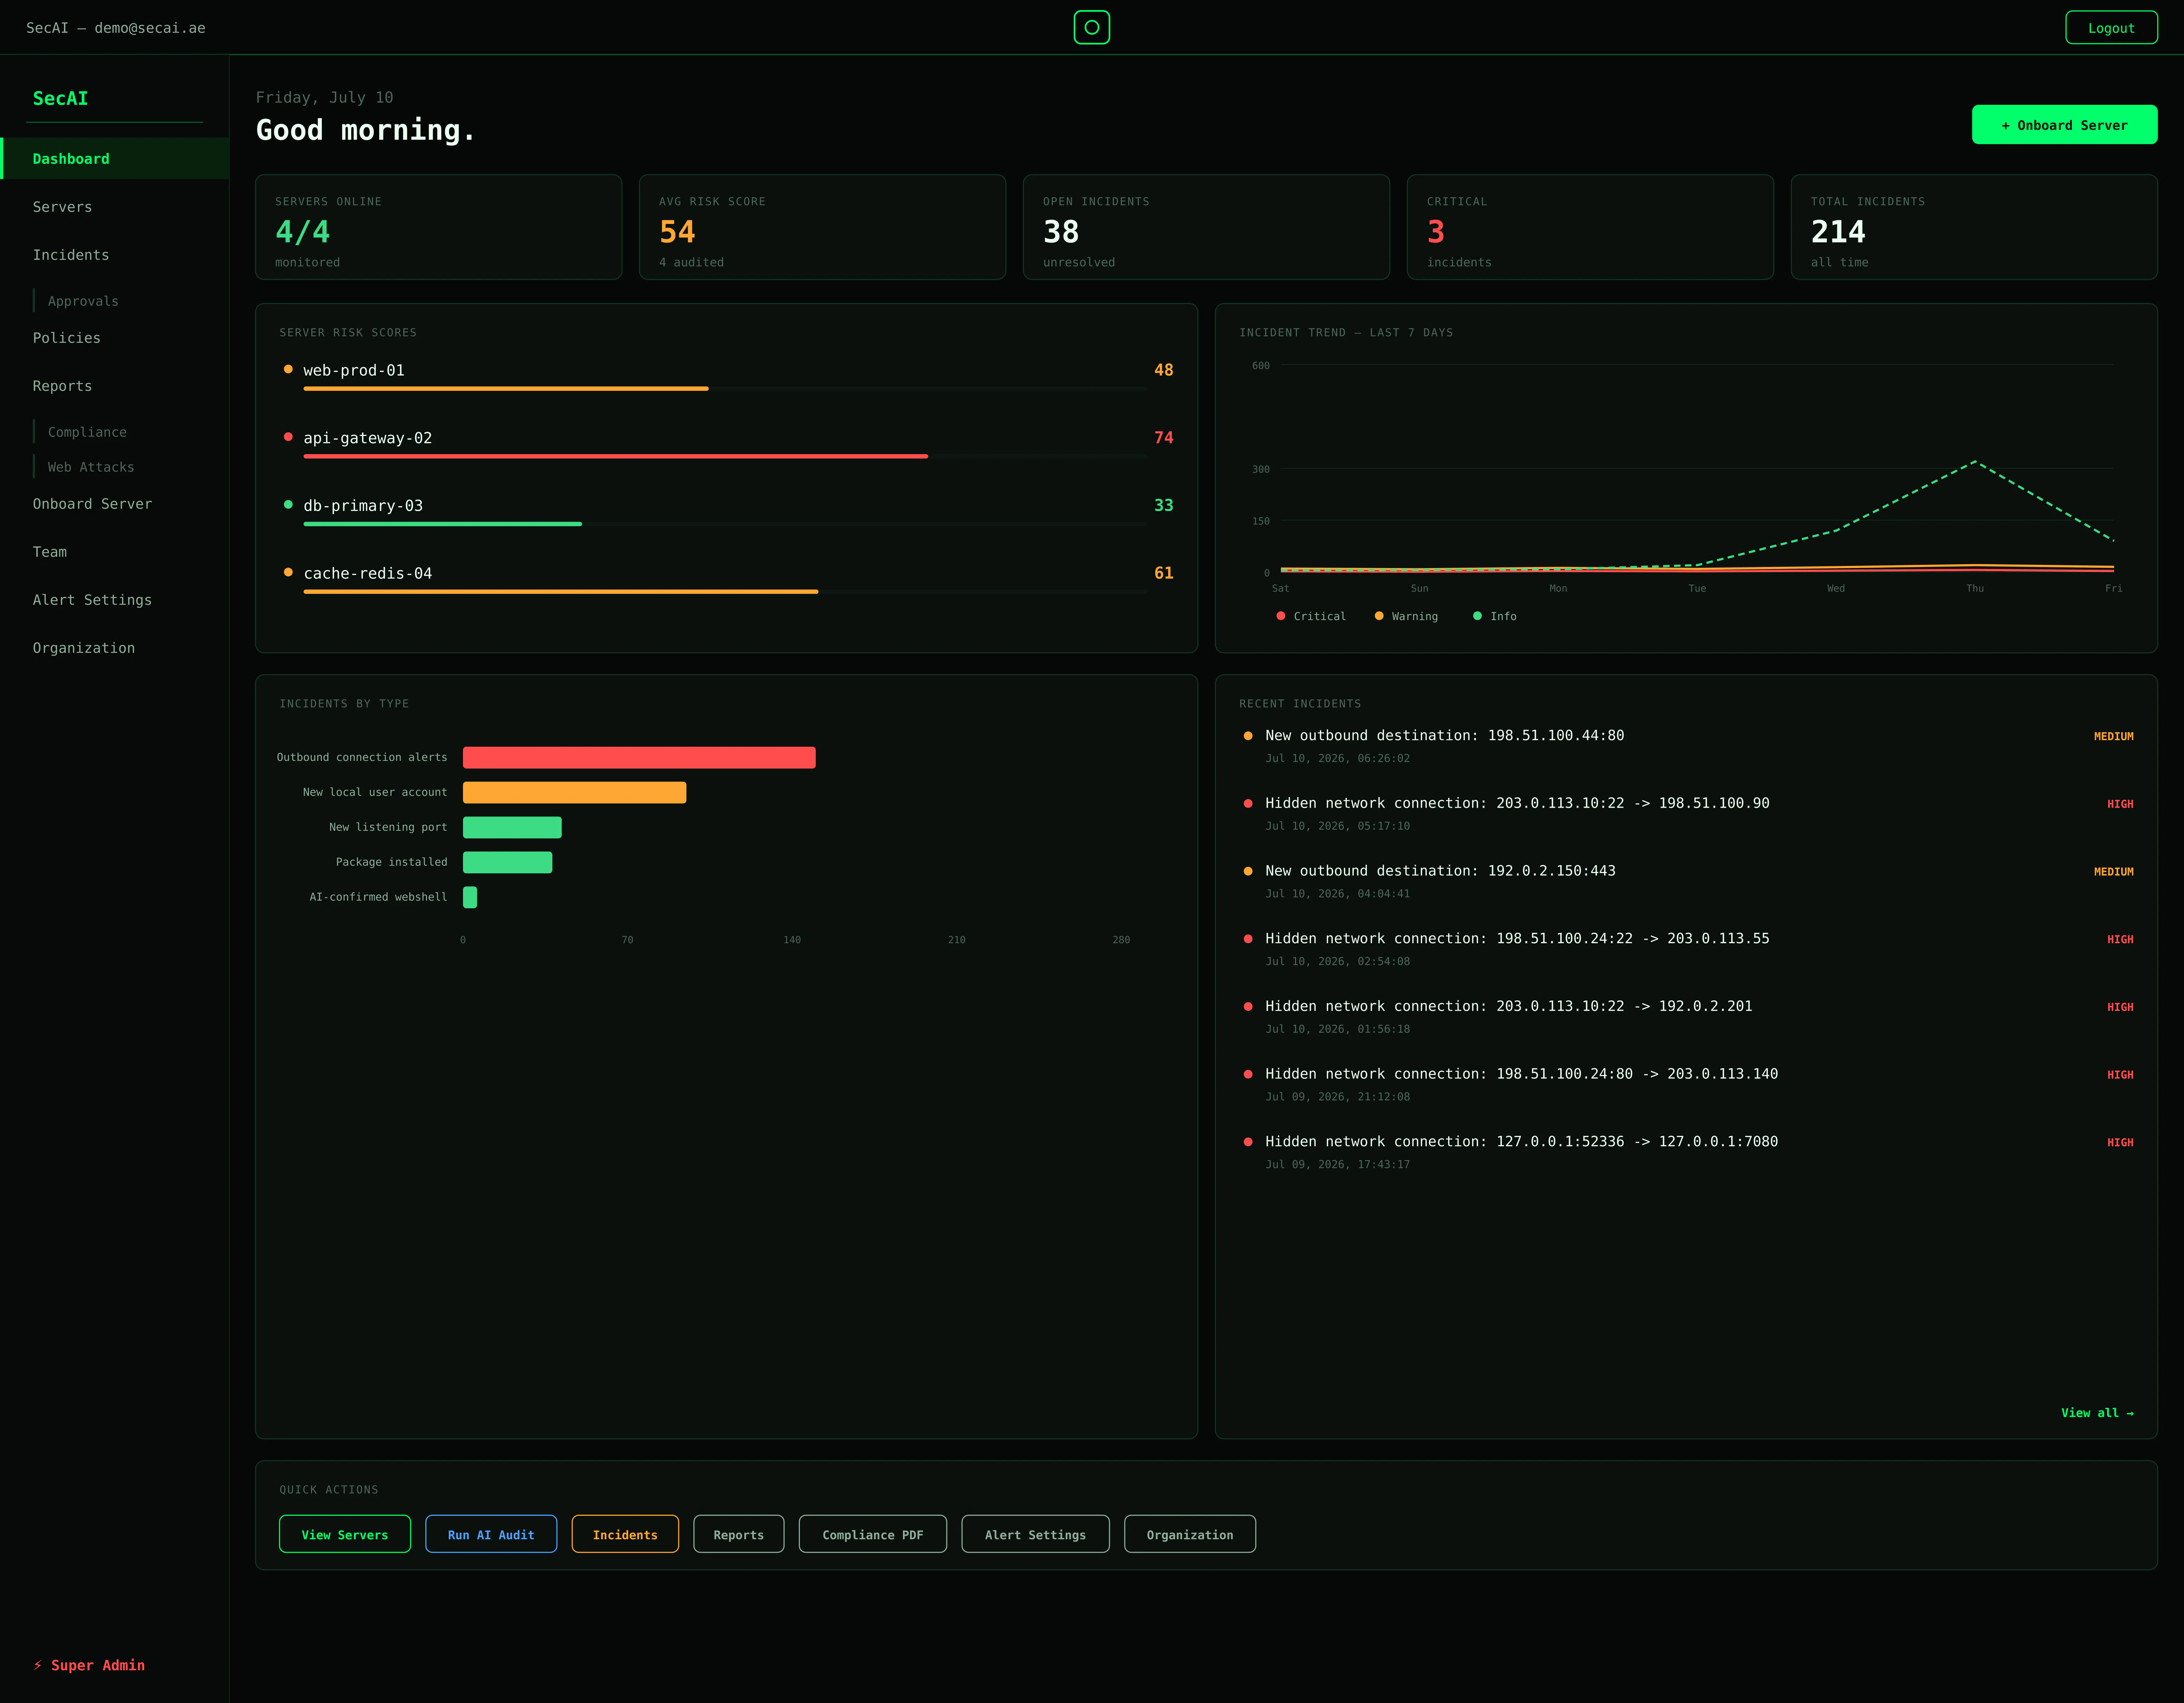The width and height of the screenshot is (2184, 1703).
Task: Click the Organization quick action button
Action: pos(1190,1534)
